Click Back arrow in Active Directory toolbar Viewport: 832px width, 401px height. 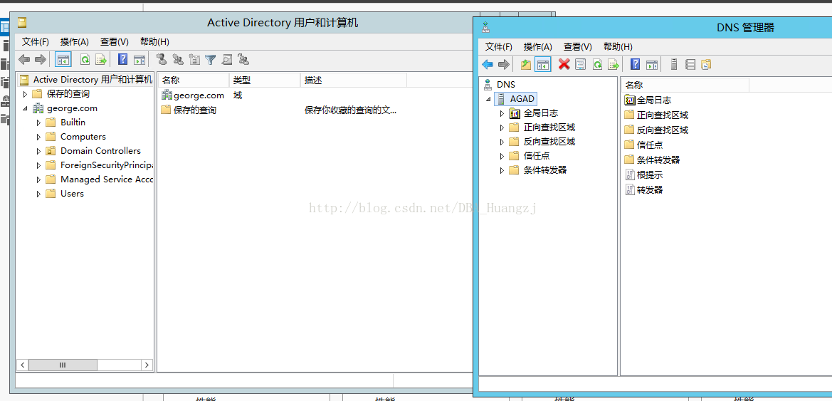click(24, 60)
